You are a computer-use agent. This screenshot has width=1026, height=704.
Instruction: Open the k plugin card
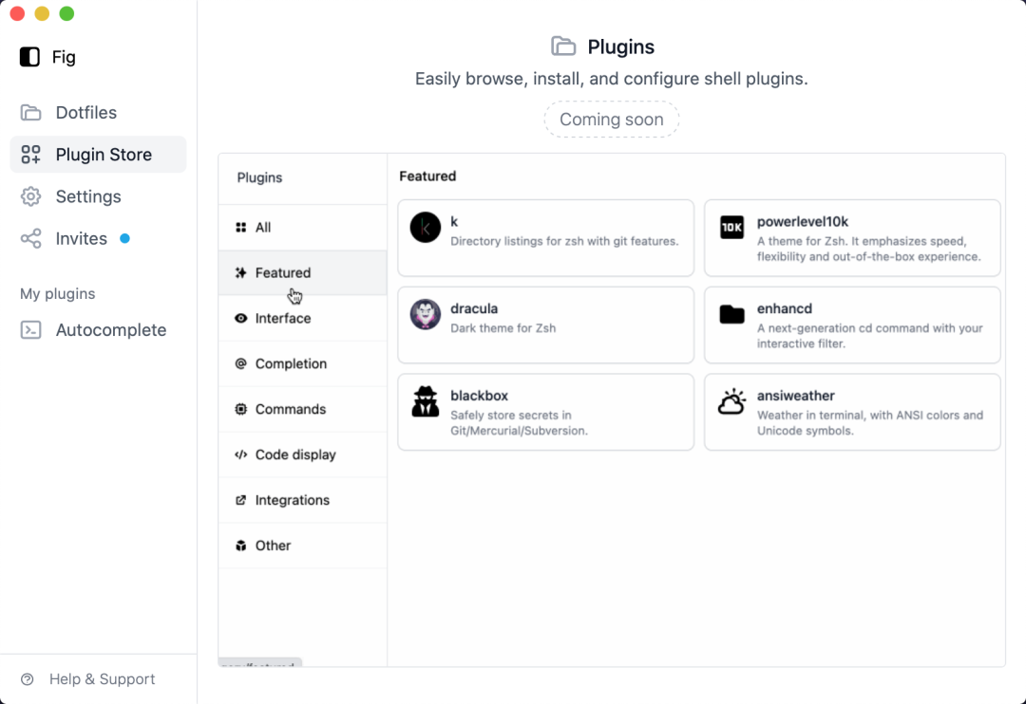[x=545, y=238]
